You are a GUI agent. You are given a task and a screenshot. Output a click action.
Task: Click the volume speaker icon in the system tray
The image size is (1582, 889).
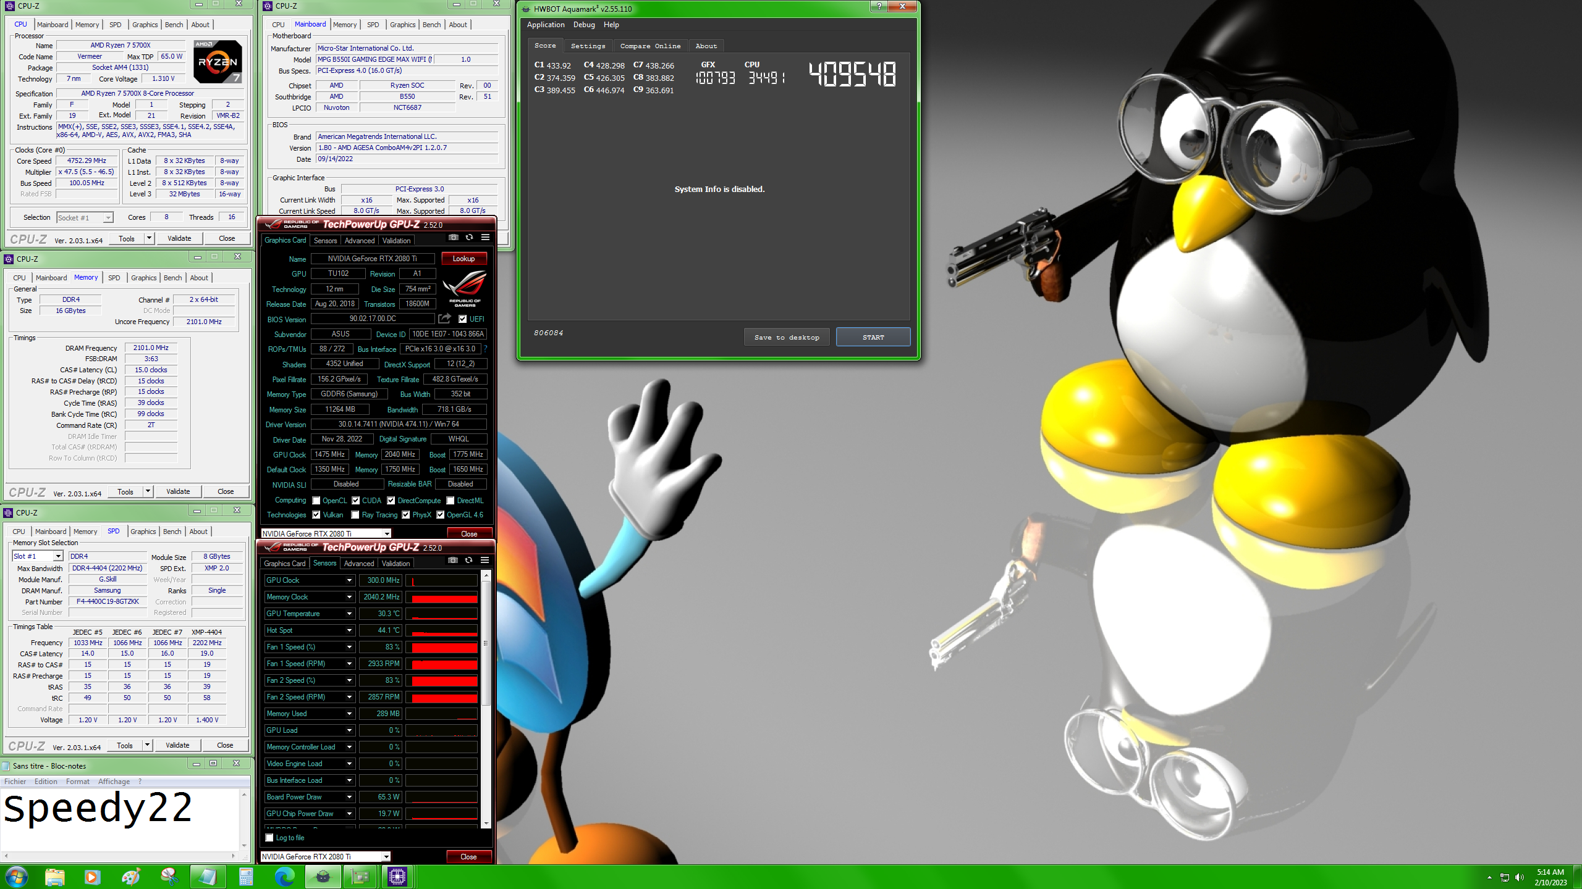click(1520, 877)
